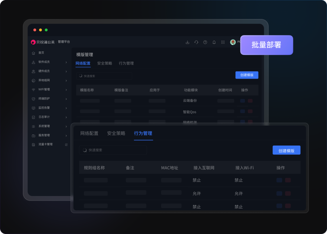Click the WiFi管理 sidebar icon
Viewport: 327px width, 234px height.
tap(33, 90)
